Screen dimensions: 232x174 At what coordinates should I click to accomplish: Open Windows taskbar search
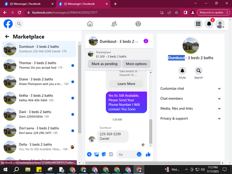tap(16, 169)
